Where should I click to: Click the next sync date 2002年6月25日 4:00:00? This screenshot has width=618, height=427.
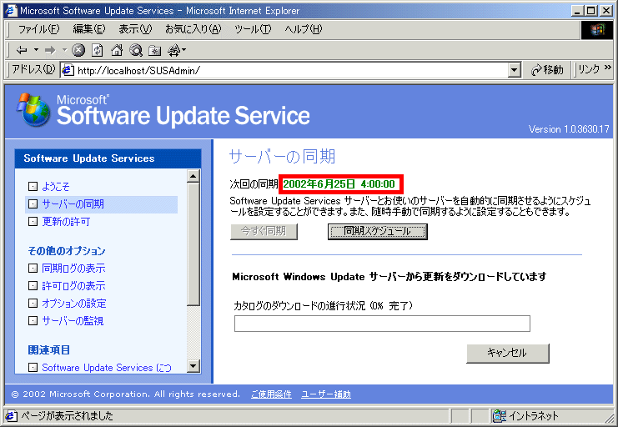point(339,184)
